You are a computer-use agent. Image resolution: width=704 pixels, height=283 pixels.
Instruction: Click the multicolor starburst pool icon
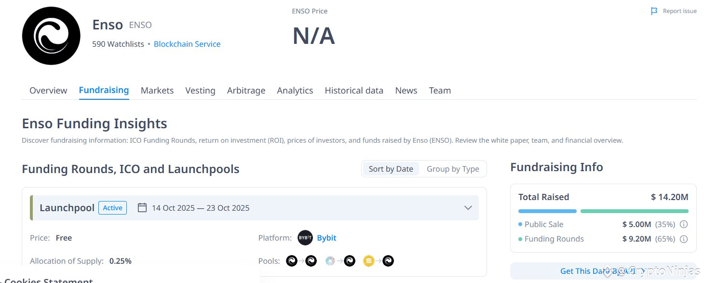(330, 261)
